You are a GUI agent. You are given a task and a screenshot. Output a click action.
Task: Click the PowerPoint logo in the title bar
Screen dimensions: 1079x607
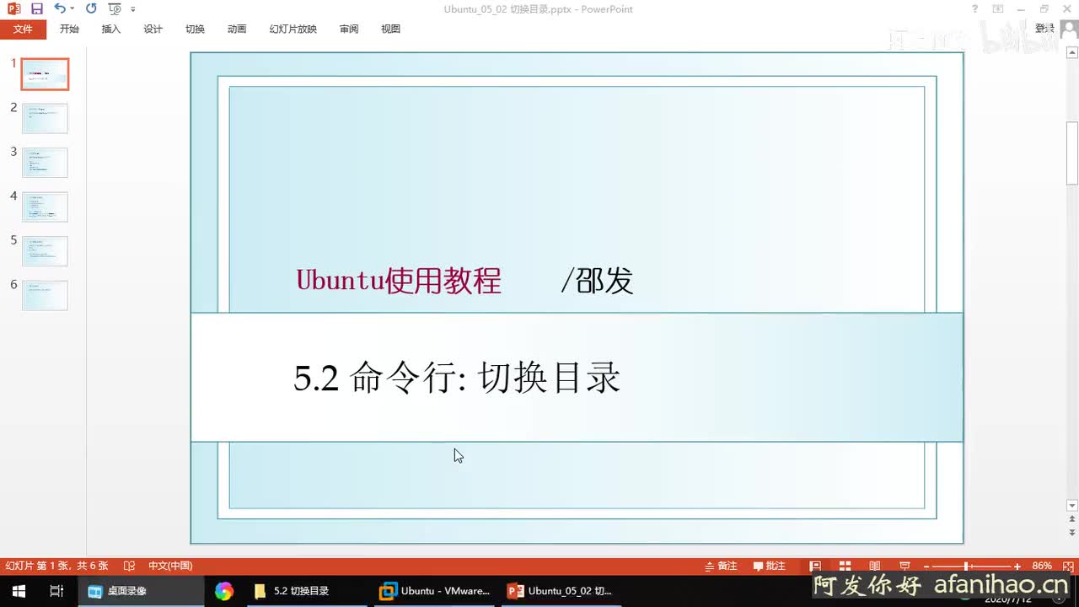(13, 9)
